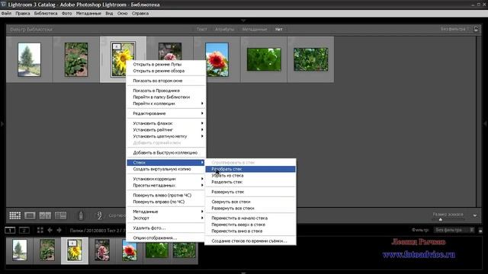Screen dimensions: 488x274
Task: Expand 'Редактирование' submenu in context menu
Action: 166,113
